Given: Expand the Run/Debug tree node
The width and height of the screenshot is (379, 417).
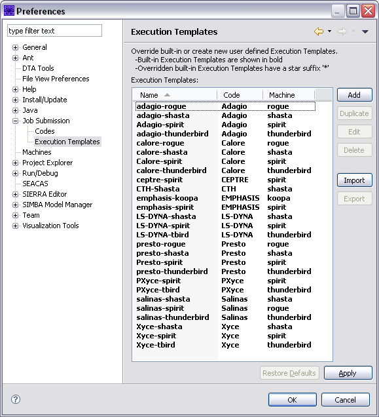Looking at the screenshot, I should point(16,173).
